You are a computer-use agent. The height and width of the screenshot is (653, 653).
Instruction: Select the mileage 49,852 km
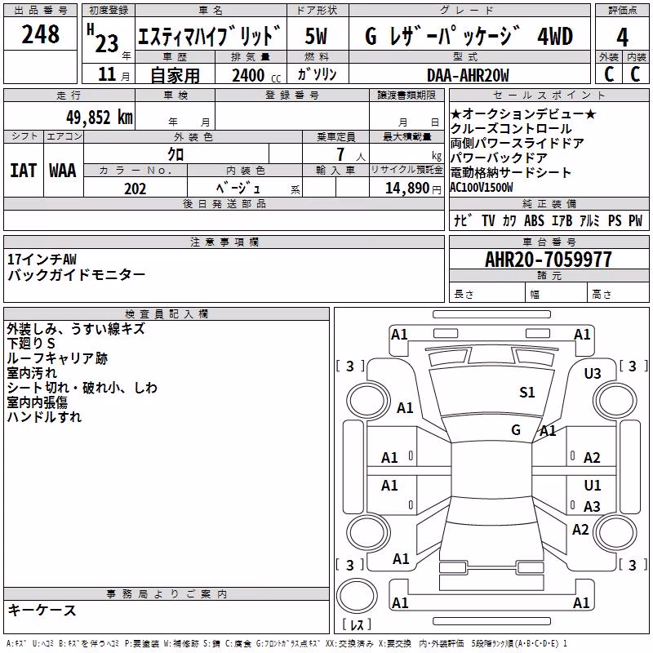(100, 118)
